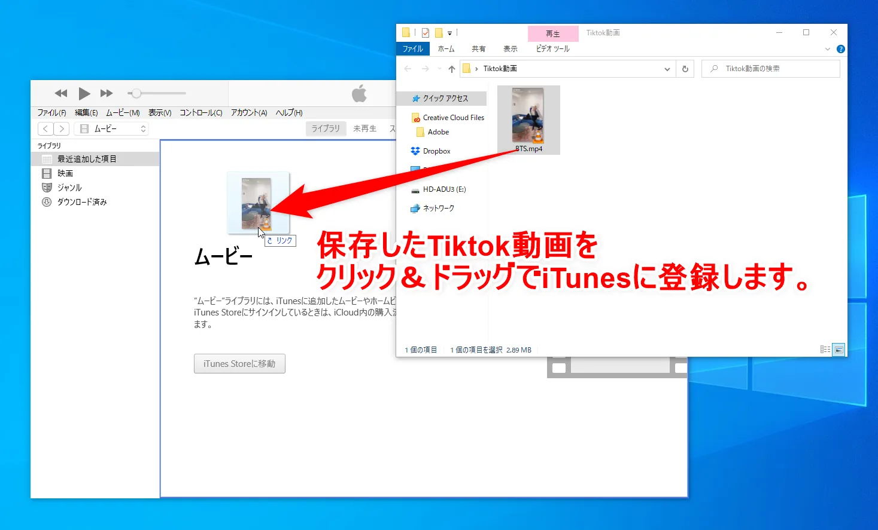This screenshot has width=878, height=530.
Task: Open the ヘルプ(H) menu in iTunes
Action: [x=289, y=112]
